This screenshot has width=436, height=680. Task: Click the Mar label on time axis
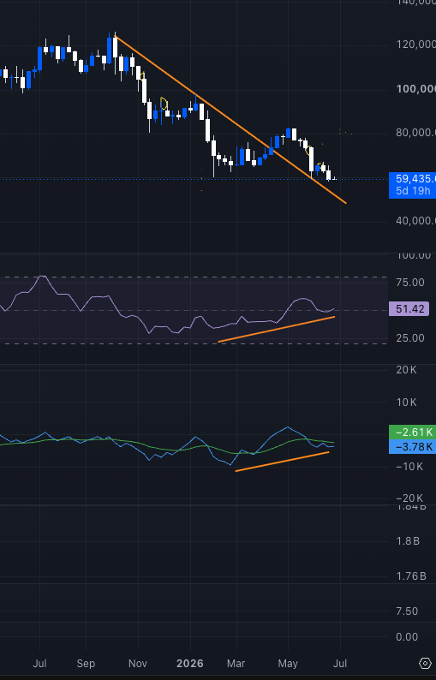coord(236,664)
